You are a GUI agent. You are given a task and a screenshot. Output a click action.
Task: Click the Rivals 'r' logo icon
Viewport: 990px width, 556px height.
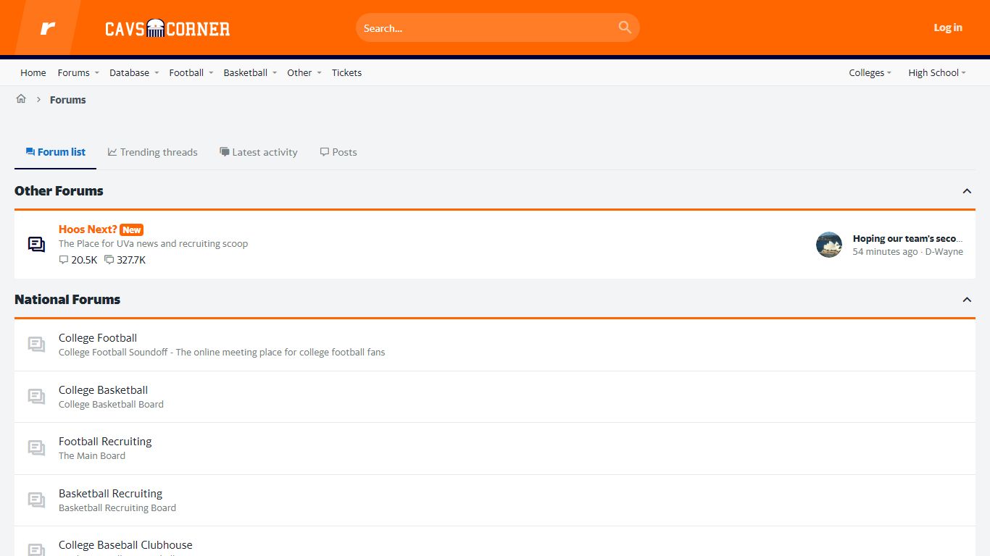coord(48,28)
